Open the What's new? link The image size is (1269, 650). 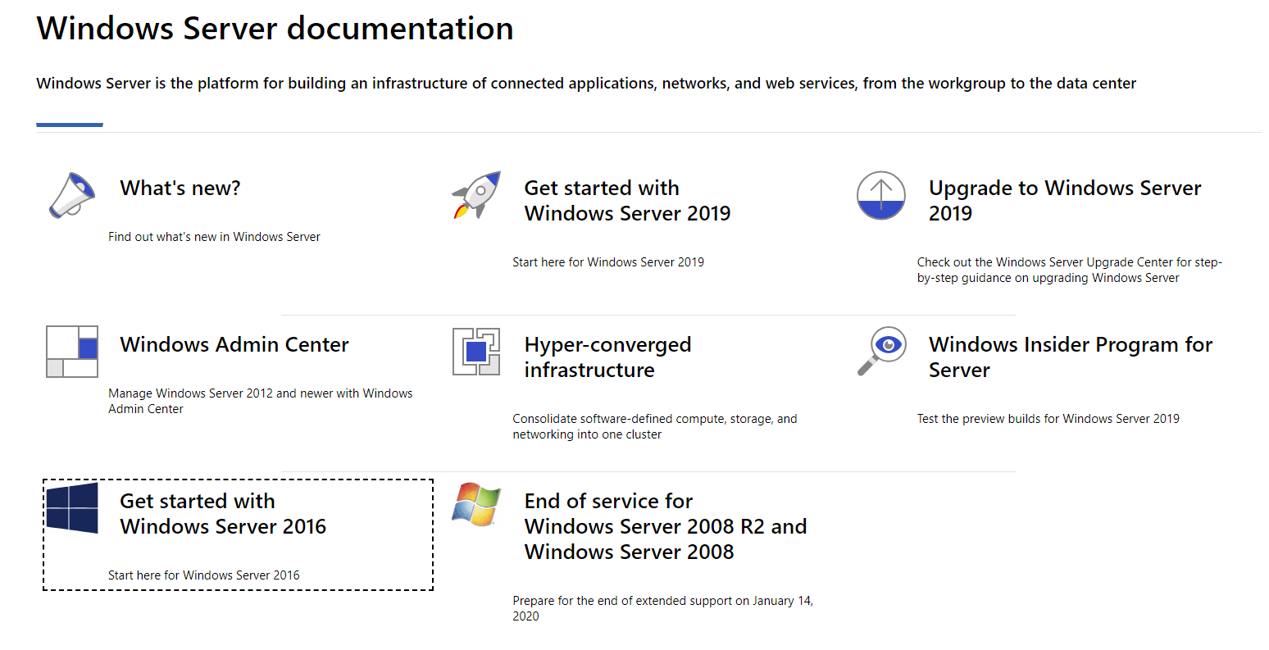[180, 188]
